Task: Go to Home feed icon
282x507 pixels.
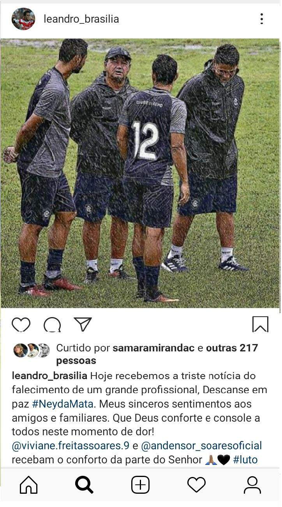Action: pos(28,485)
